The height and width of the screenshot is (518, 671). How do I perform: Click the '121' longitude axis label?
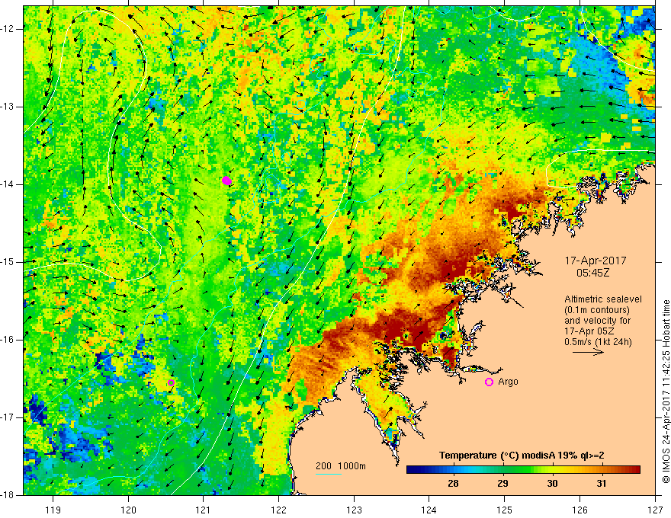204,510
